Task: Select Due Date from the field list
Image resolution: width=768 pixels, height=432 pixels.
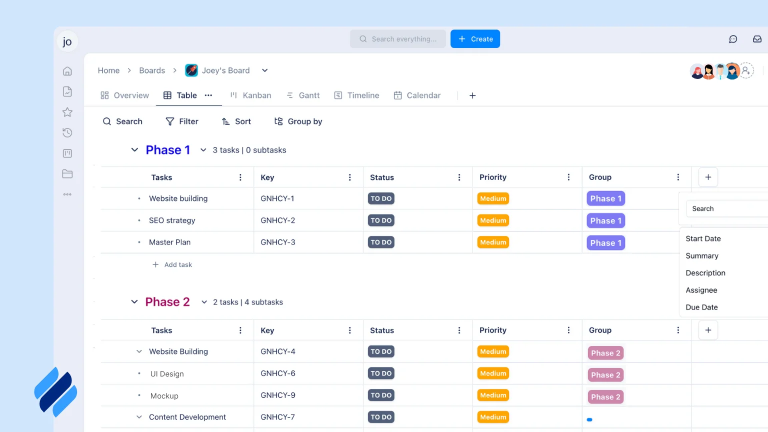Action: [701, 307]
